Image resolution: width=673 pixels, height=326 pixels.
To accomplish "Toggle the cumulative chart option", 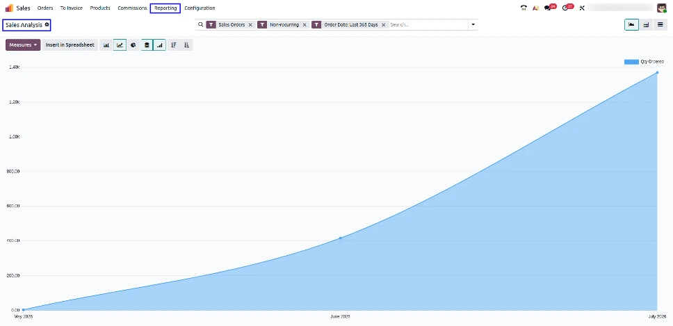I will tap(160, 45).
